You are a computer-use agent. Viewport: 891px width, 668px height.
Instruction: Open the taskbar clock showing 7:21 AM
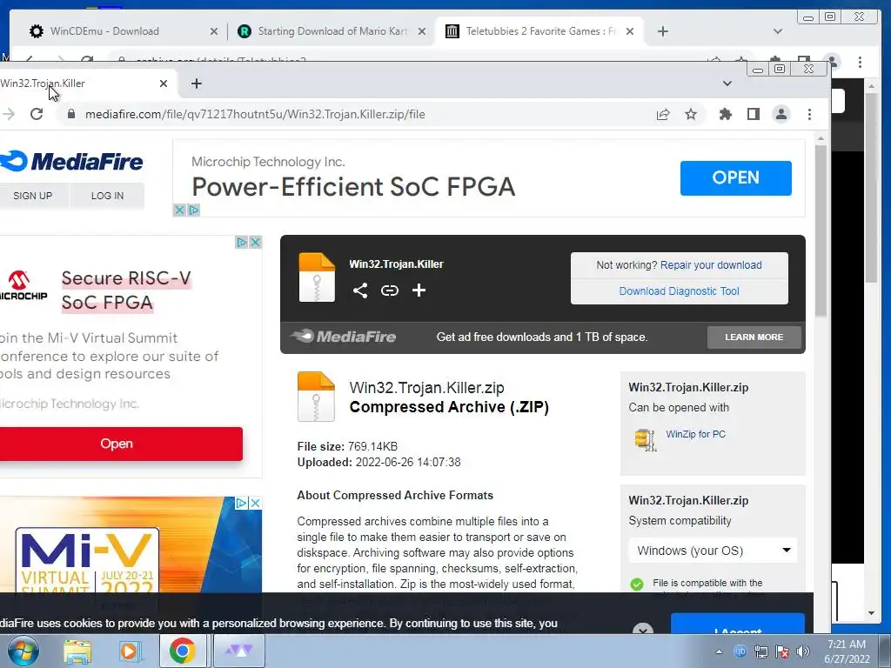point(847,651)
